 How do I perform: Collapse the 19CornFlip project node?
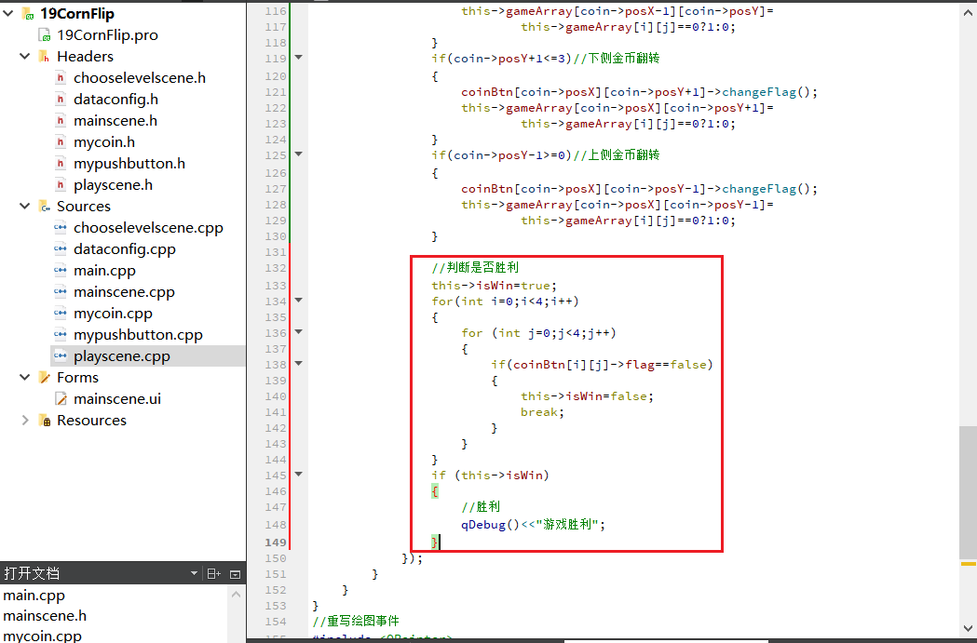tap(7, 13)
